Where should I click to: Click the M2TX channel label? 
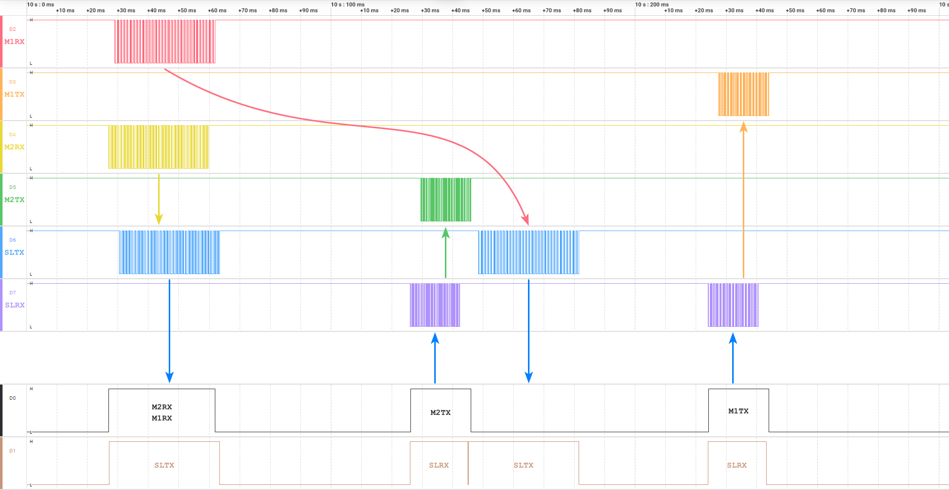click(x=14, y=200)
